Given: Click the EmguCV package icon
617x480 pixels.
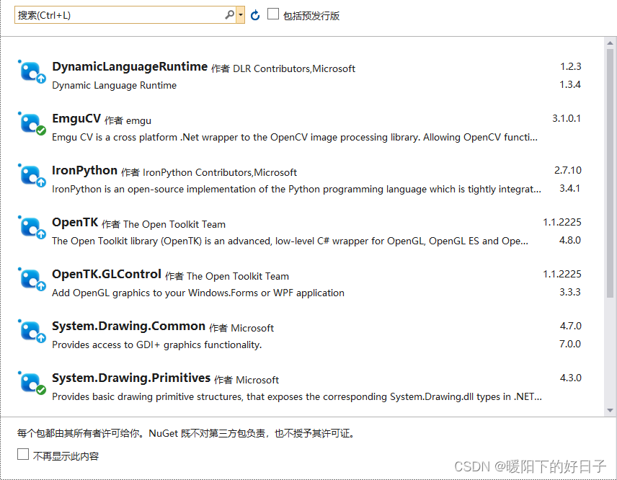Looking at the screenshot, I should coord(32,124).
